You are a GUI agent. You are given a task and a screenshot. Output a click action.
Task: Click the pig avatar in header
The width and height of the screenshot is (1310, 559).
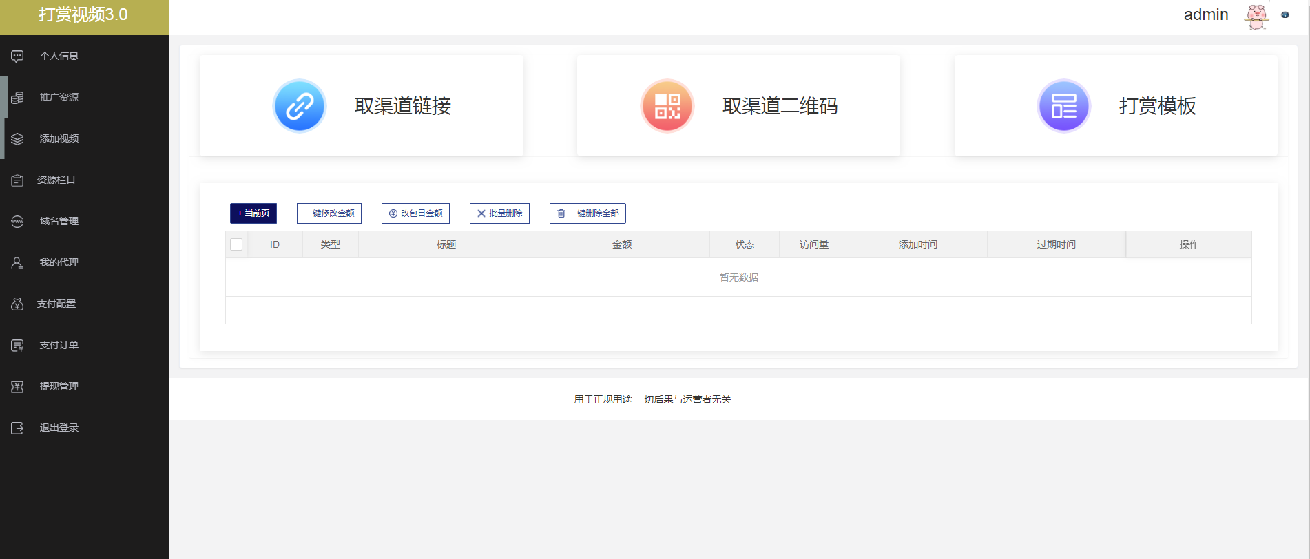(1256, 16)
